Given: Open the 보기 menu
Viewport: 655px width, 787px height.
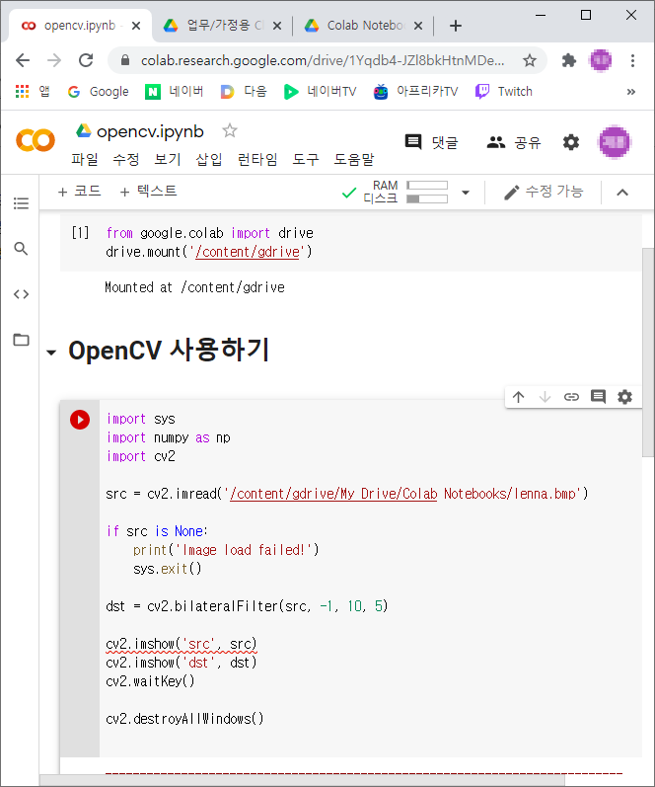Looking at the screenshot, I should [167, 160].
